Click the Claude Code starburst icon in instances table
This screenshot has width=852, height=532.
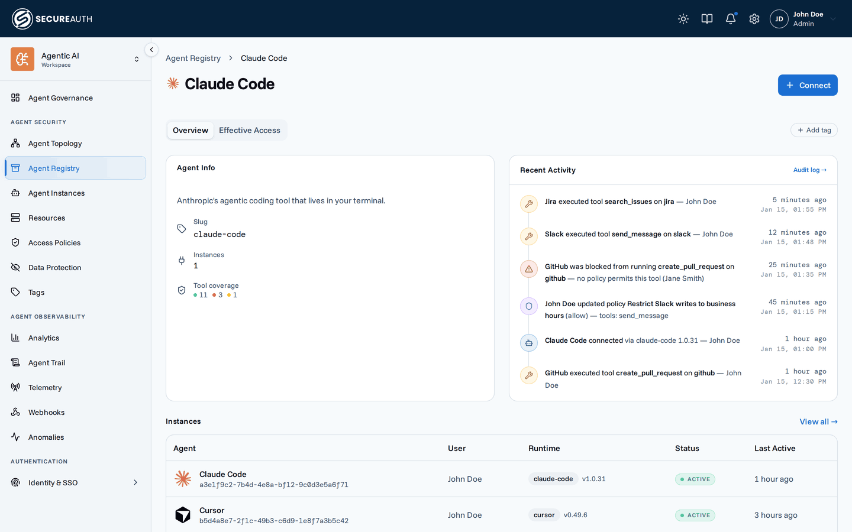pyautogui.click(x=183, y=479)
